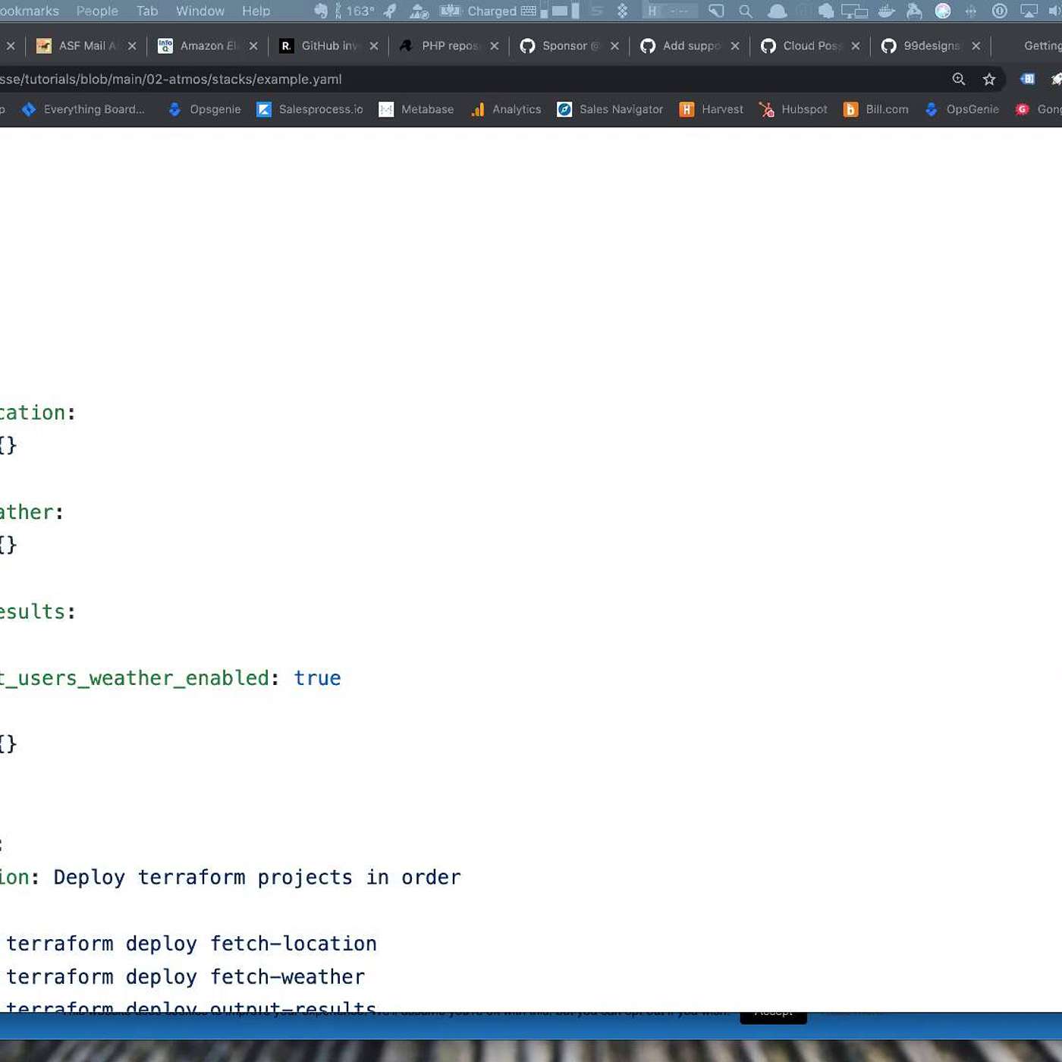1062x1062 pixels.
Task: Open the Help menu
Action: pos(256,11)
